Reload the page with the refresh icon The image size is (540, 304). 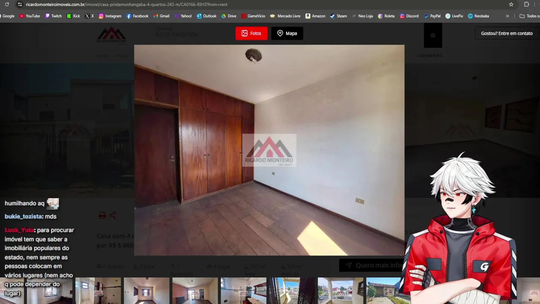coord(7,4)
